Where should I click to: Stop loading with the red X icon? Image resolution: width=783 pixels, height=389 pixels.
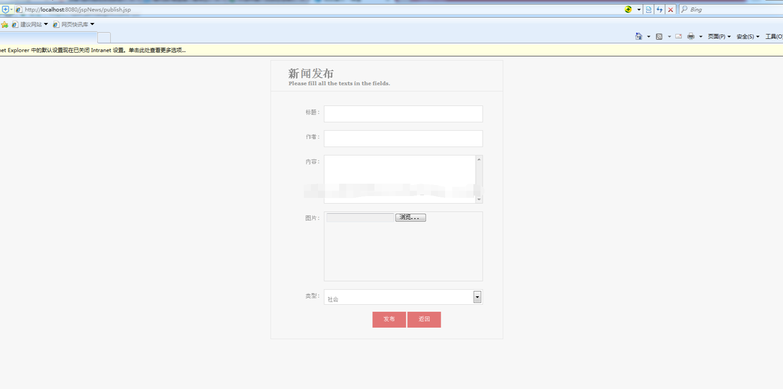(670, 10)
